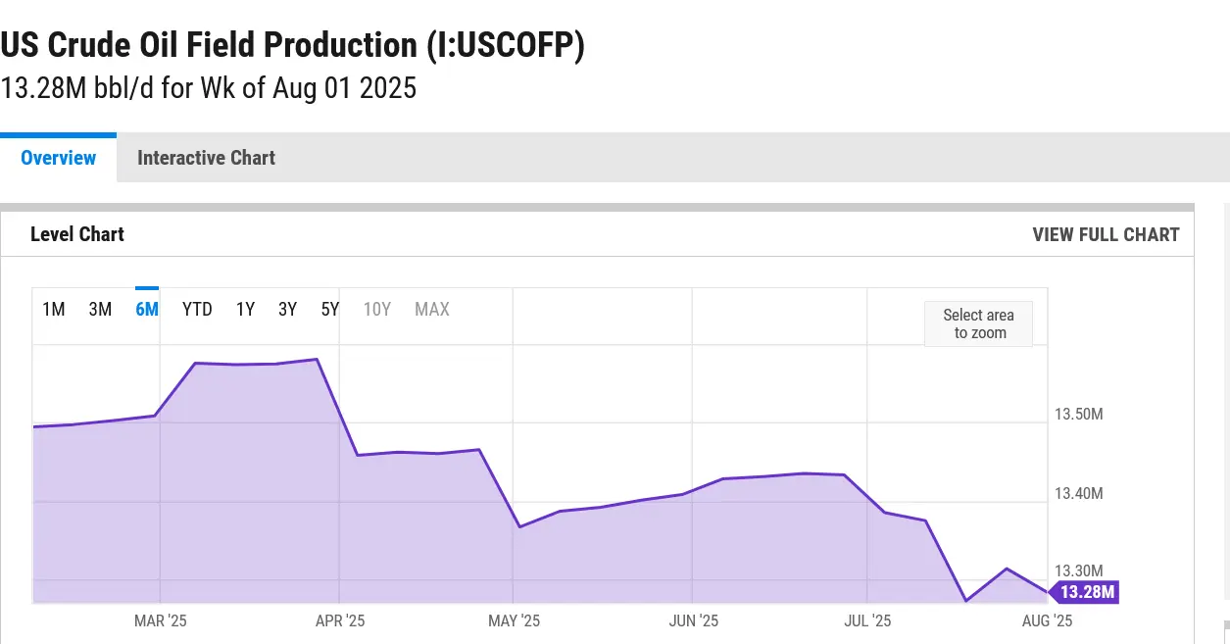Click the Level Chart heading

(77, 234)
